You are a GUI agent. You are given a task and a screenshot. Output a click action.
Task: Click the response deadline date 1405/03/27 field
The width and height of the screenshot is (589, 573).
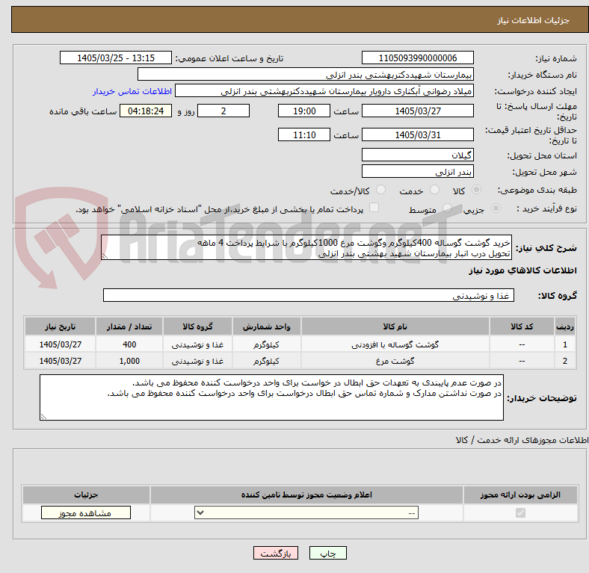(417, 111)
